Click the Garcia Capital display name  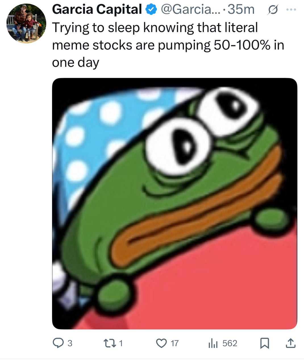[97, 9]
